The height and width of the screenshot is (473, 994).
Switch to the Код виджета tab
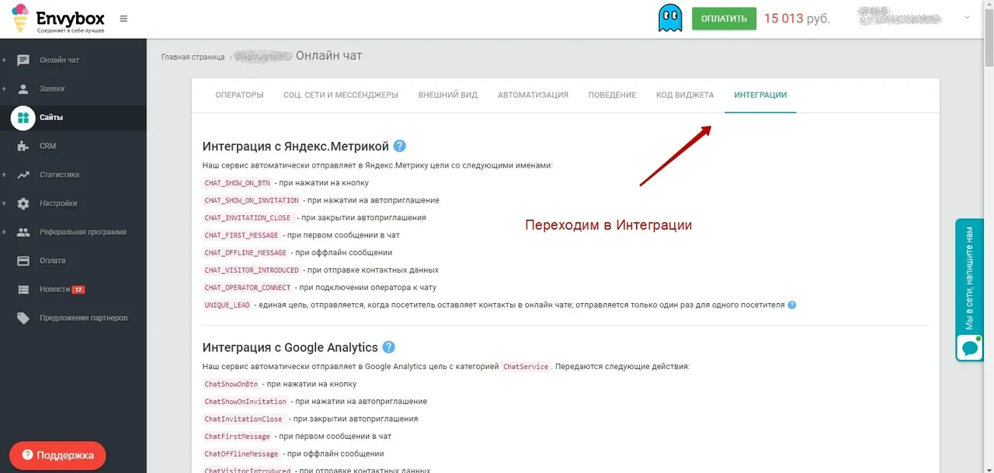685,95
